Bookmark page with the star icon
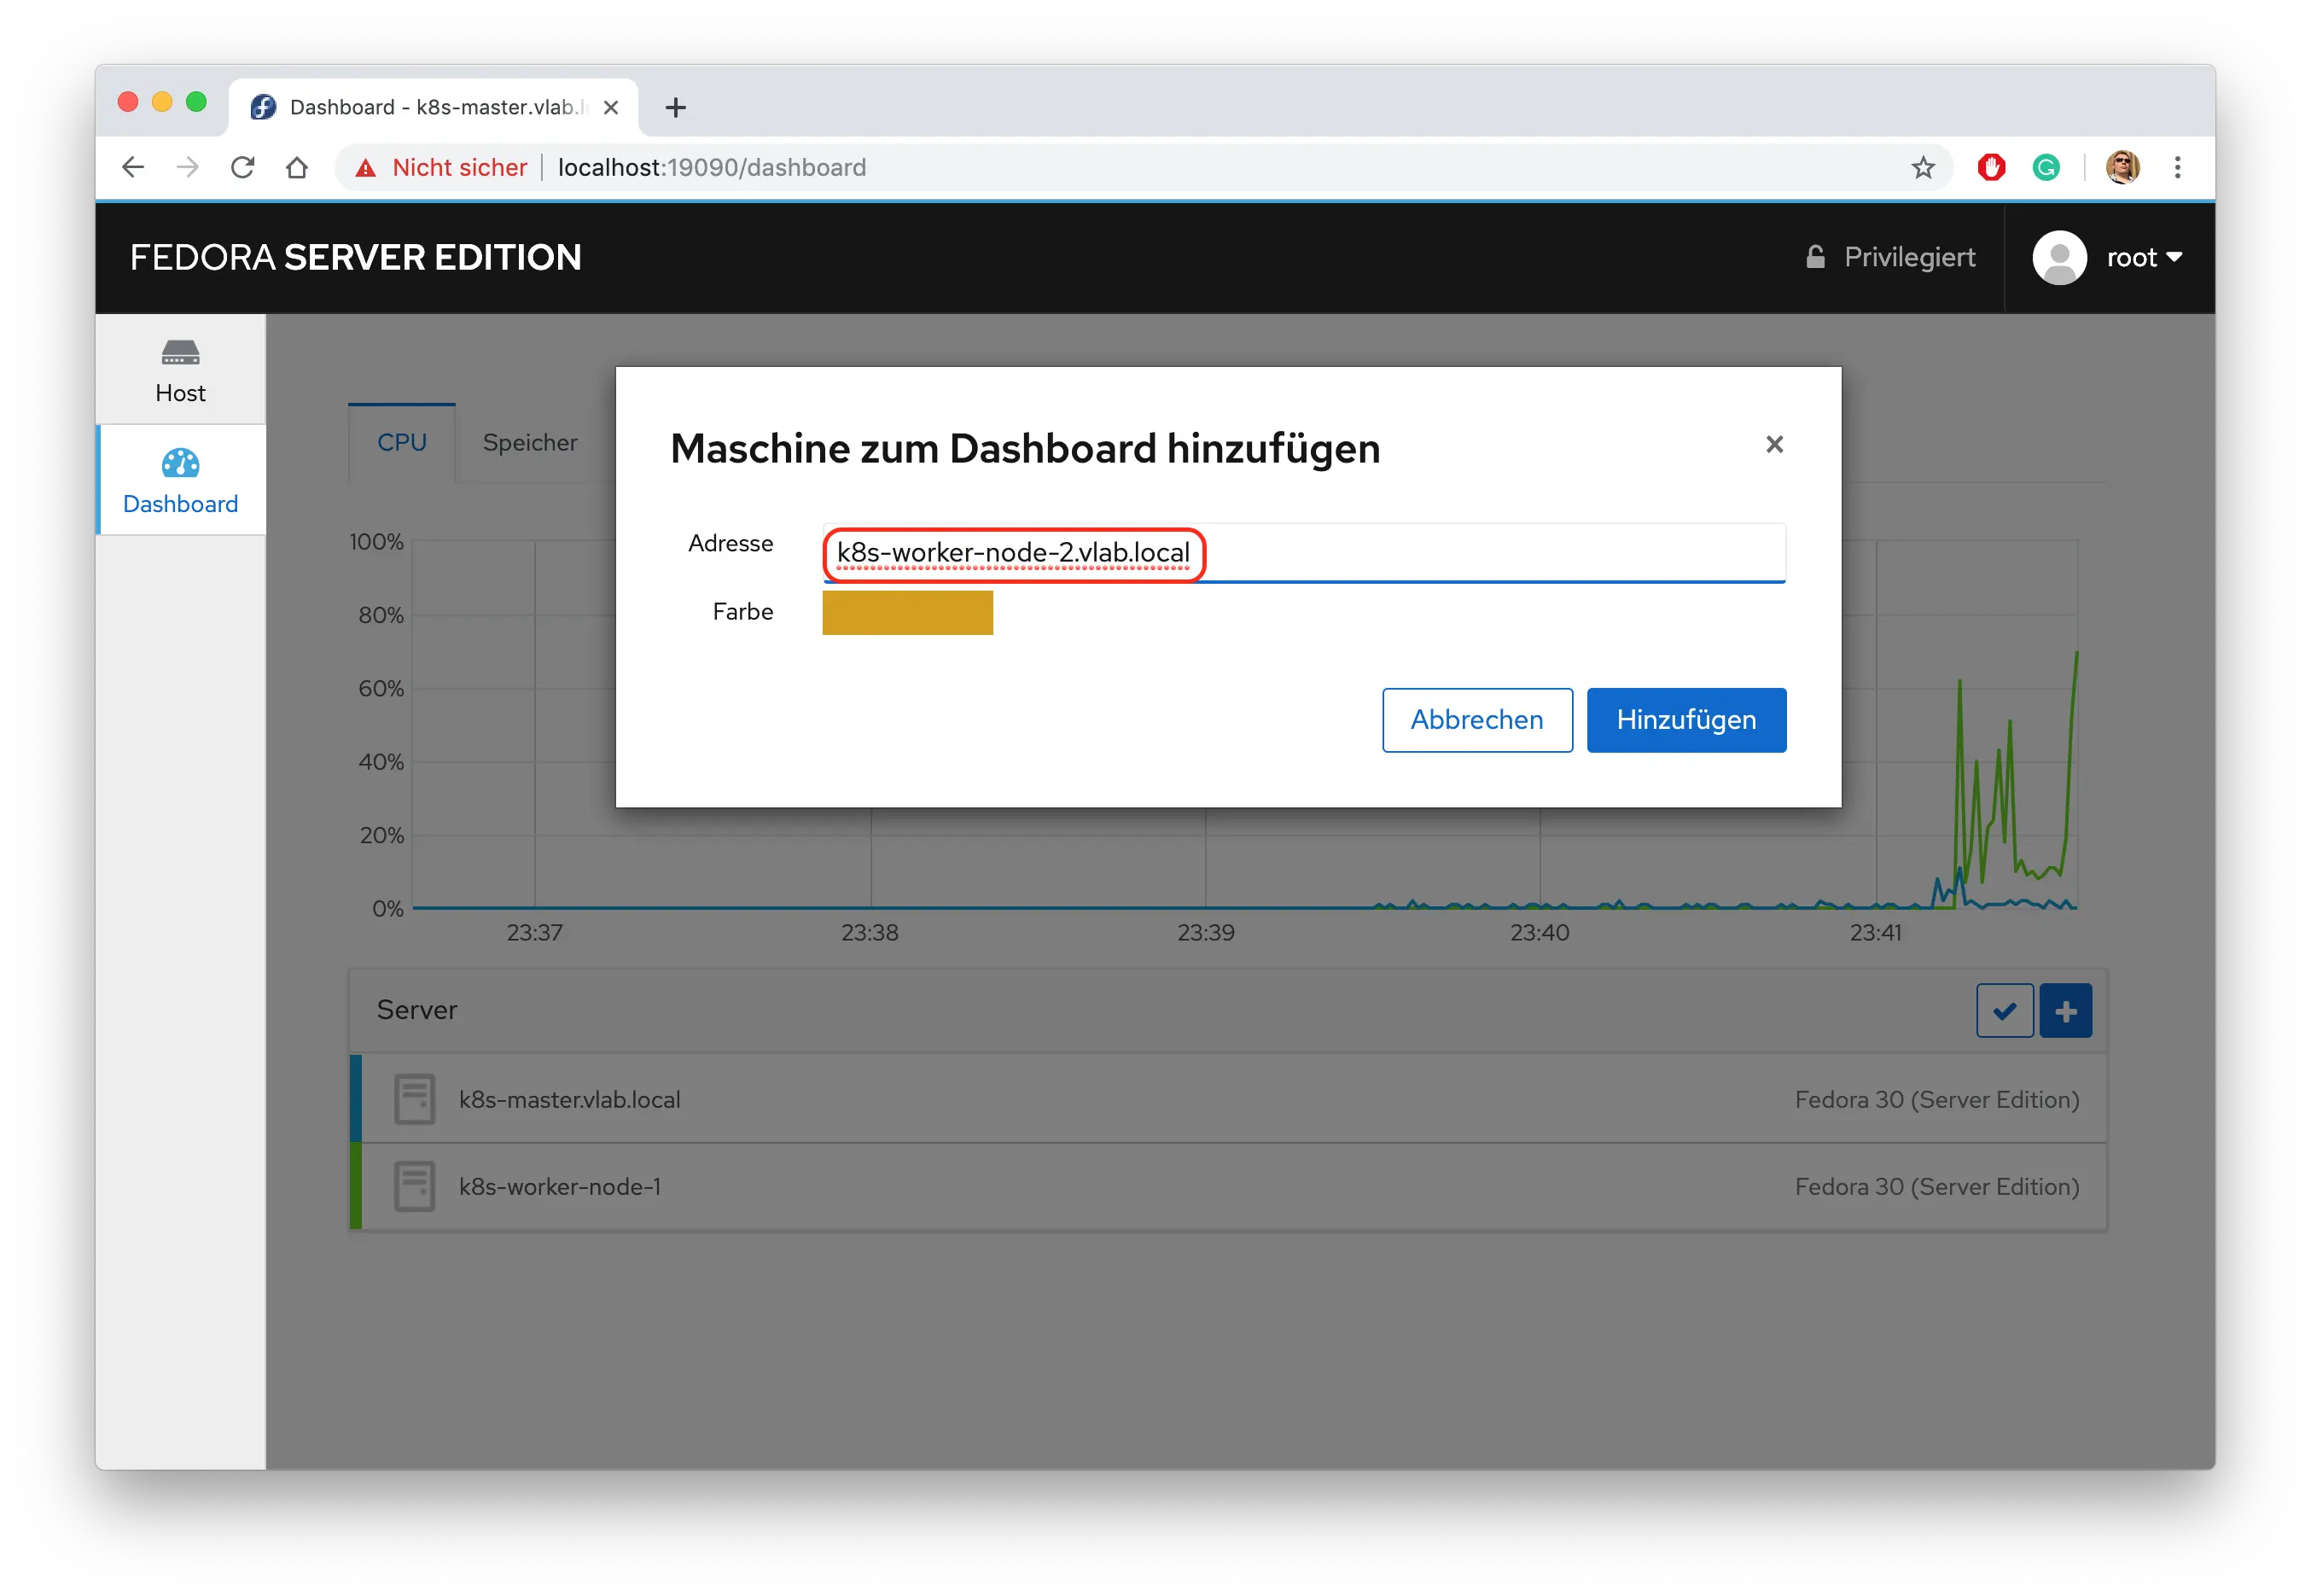Viewport: 2311px width, 1596px height. click(x=1922, y=168)
